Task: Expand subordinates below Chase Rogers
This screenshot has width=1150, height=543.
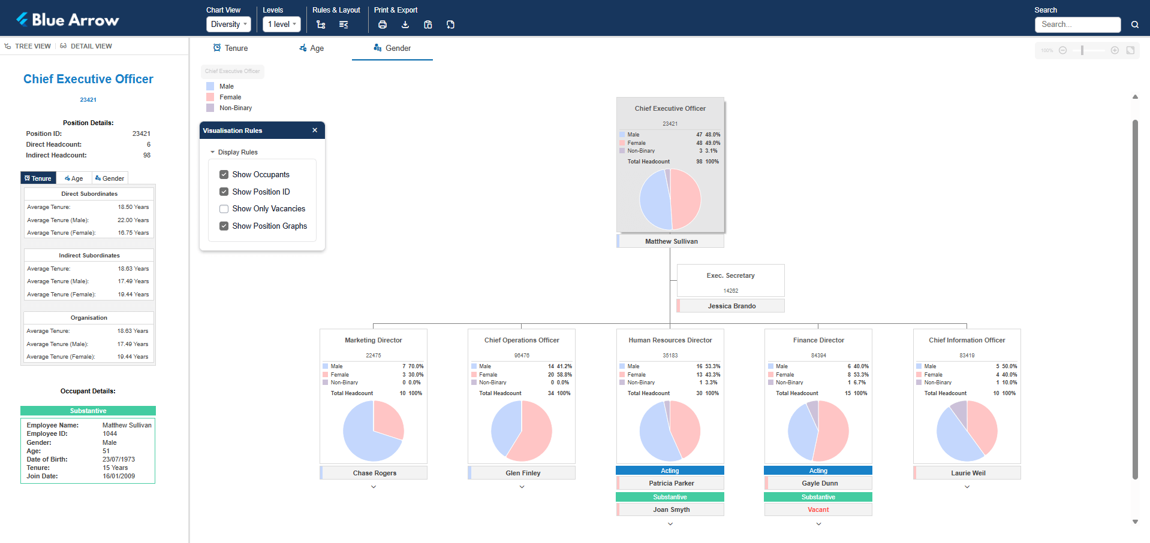Action: [x=374, y=487]
